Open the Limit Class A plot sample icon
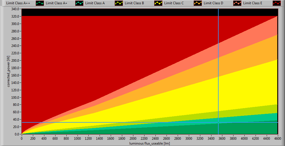Viewport: 285px width, 146px height. [x=119, y=3]
